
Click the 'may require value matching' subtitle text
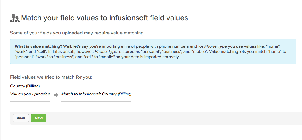point(77,33)
